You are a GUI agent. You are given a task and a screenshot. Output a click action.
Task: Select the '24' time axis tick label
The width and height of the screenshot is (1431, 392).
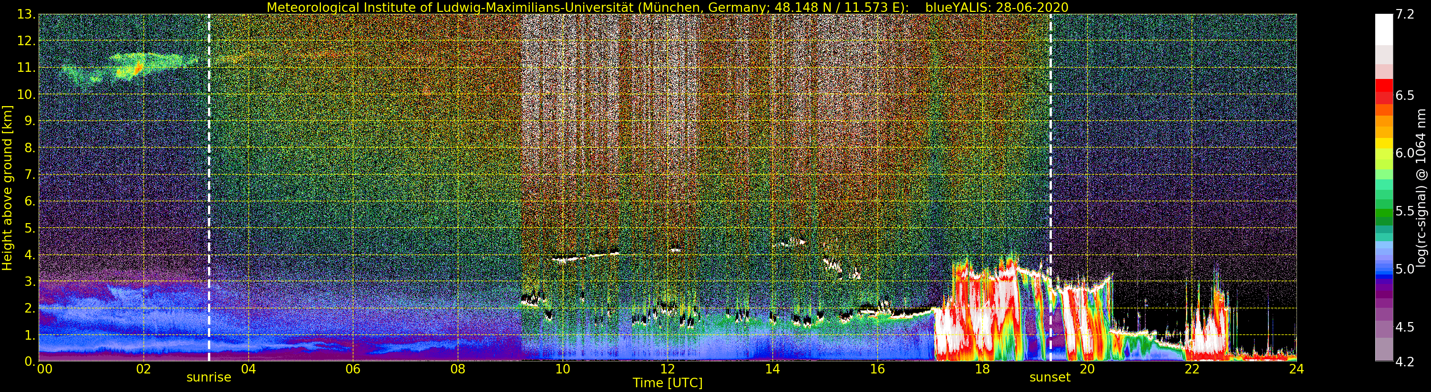[x=1297, y=369]
